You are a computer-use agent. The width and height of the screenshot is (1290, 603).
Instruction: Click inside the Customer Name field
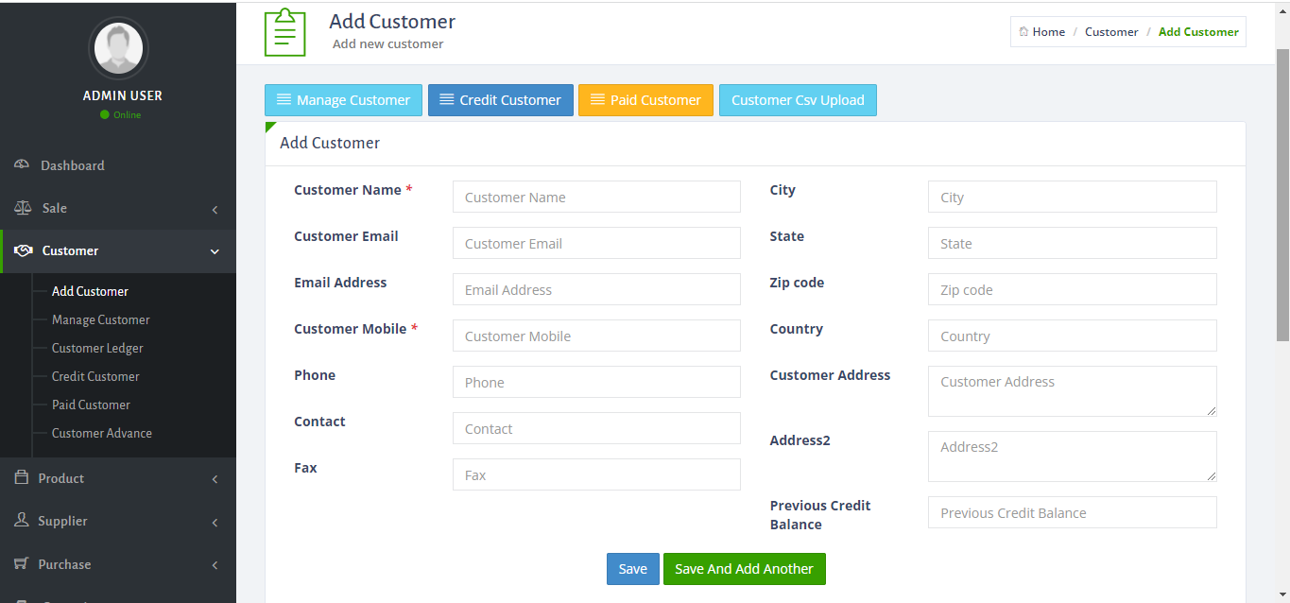click(x=596, y=197)
